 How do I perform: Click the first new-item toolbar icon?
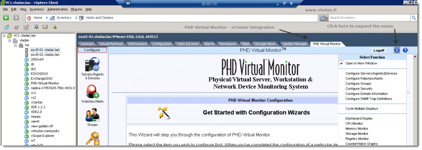(x=6, y=27)
